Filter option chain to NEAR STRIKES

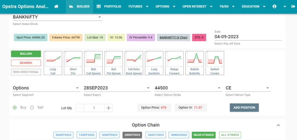coord(204,135)
